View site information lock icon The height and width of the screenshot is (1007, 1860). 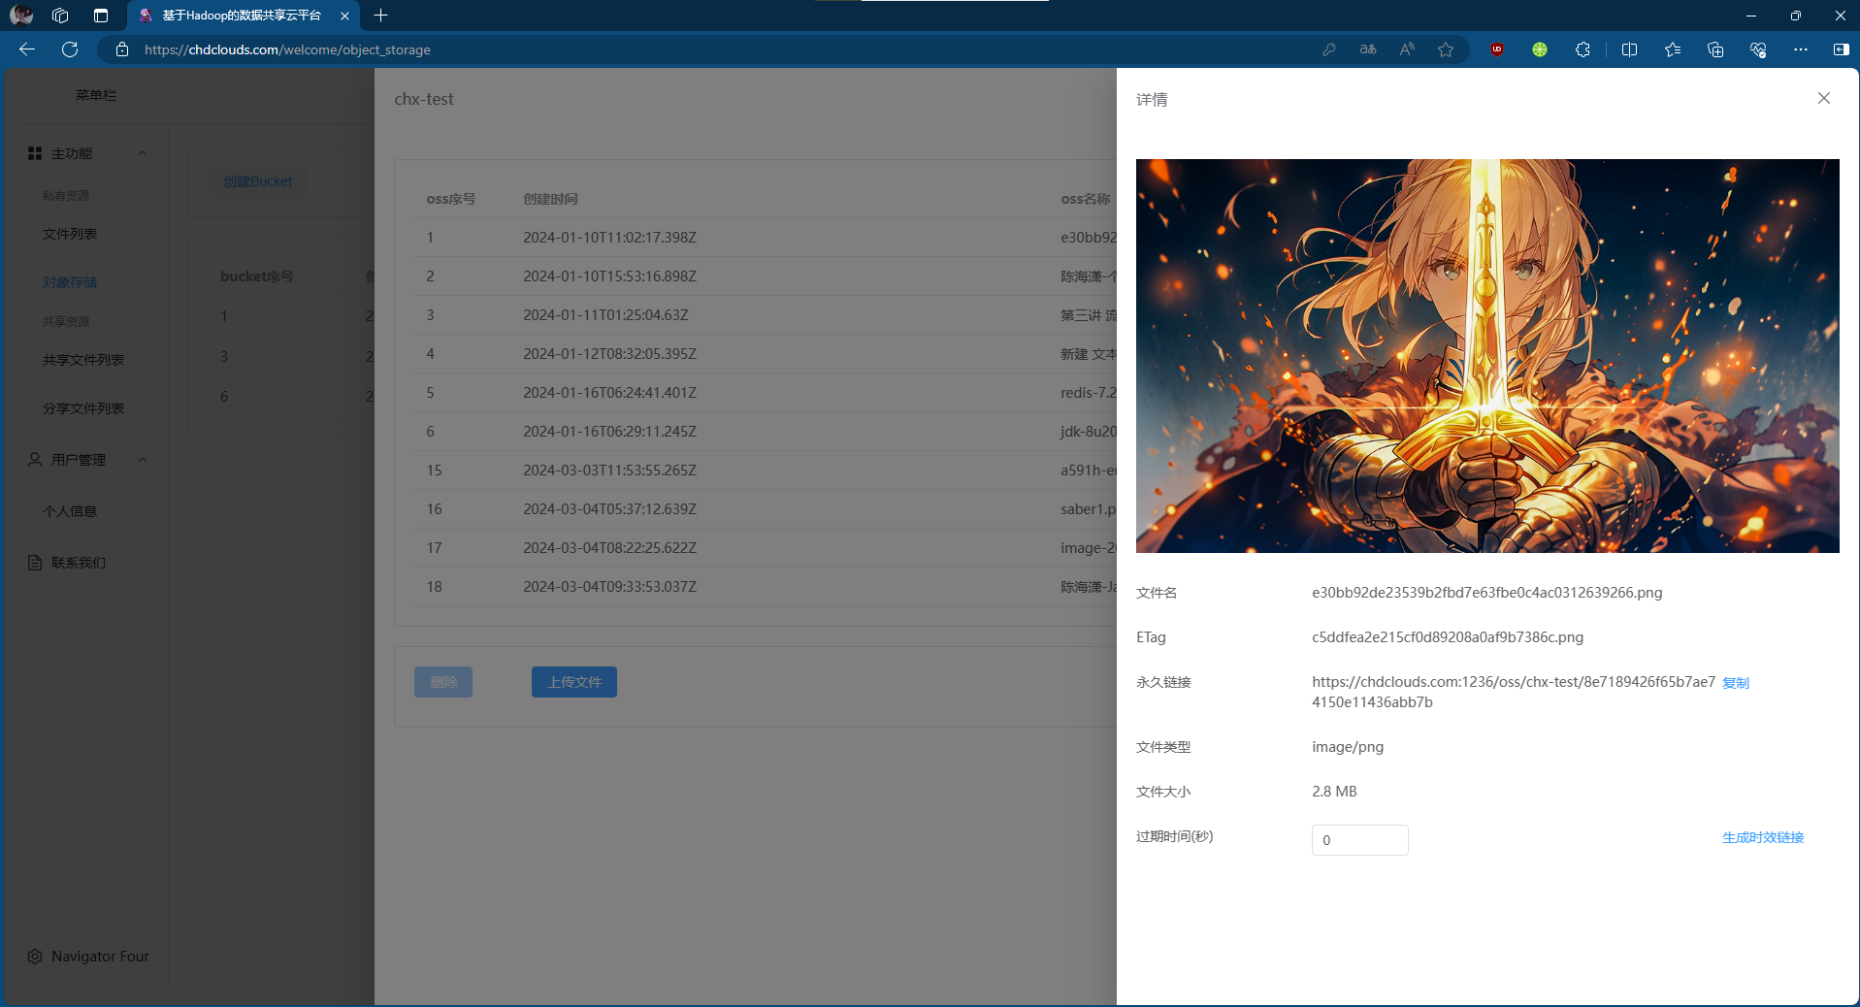pos(122,49)
